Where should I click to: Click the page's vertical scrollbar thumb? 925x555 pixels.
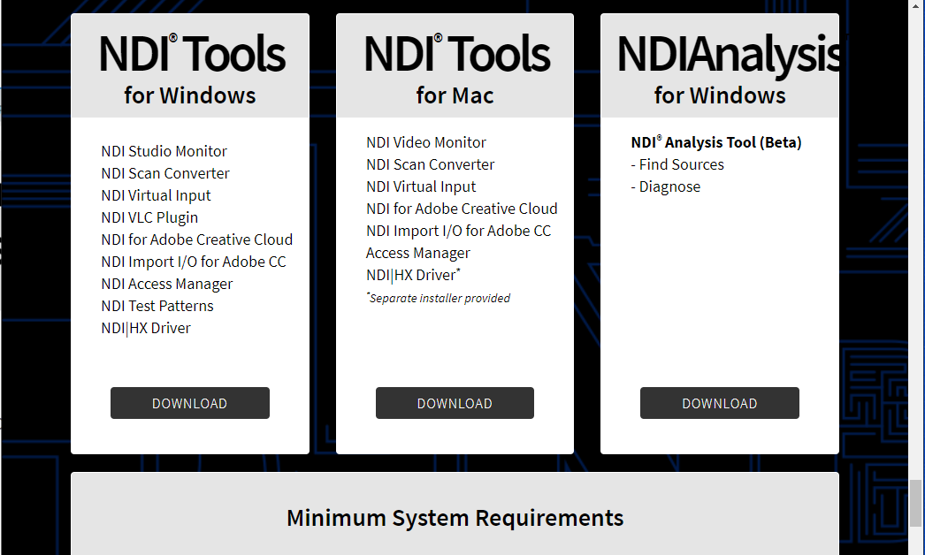(915, 503)
